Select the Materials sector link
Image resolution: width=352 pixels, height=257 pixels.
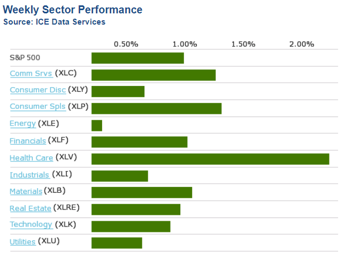[26, 191]
